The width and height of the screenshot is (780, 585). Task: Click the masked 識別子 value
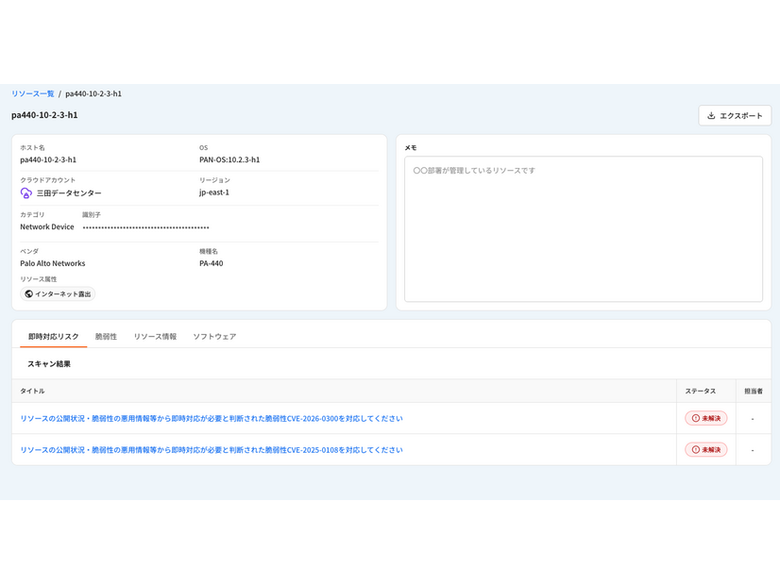coord(145,227)
